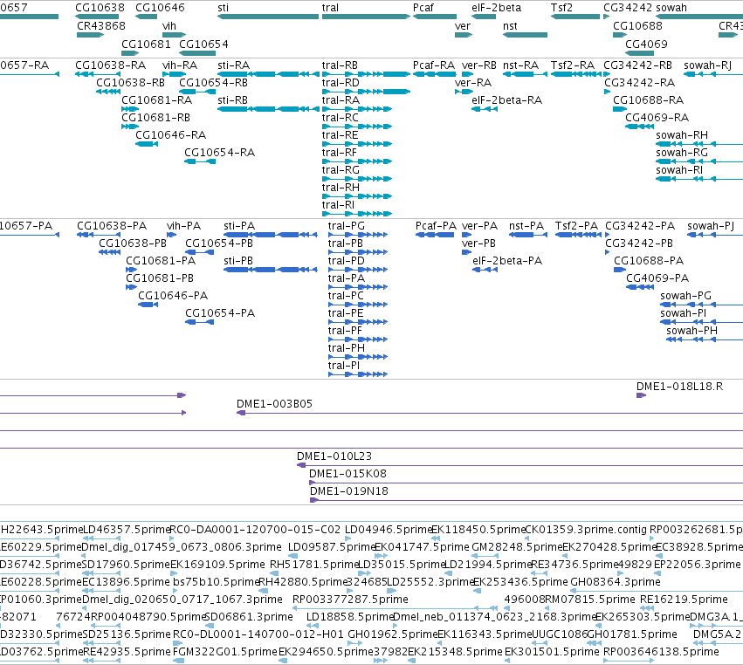
Task: Select transcript tral-RD
Action: click(x=366, y=92)
